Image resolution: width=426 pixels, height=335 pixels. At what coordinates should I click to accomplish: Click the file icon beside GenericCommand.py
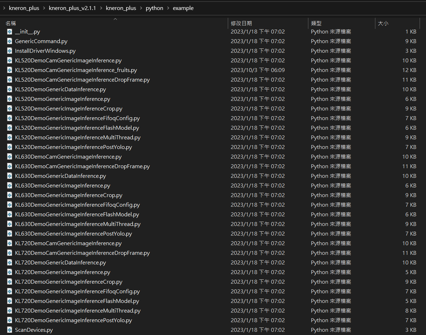click(x=10, y=41)
